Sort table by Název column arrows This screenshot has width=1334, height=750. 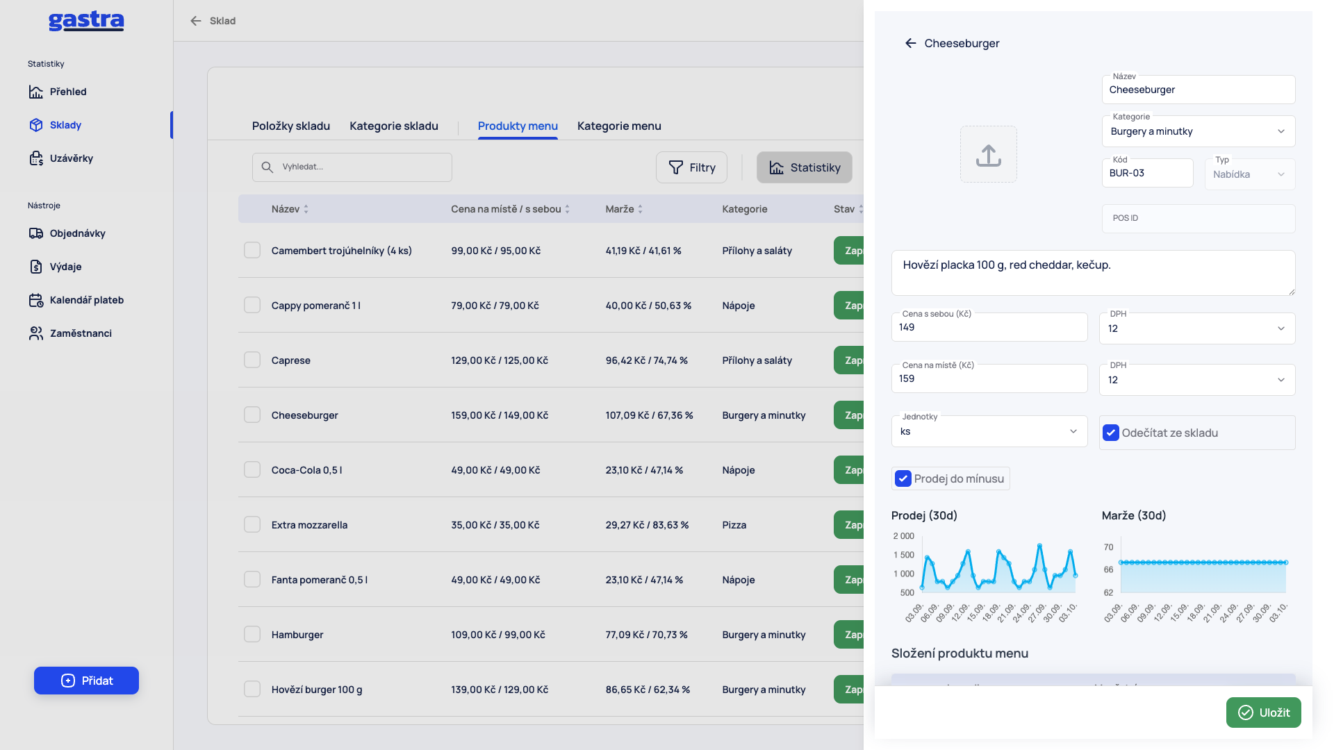(306, 209)
